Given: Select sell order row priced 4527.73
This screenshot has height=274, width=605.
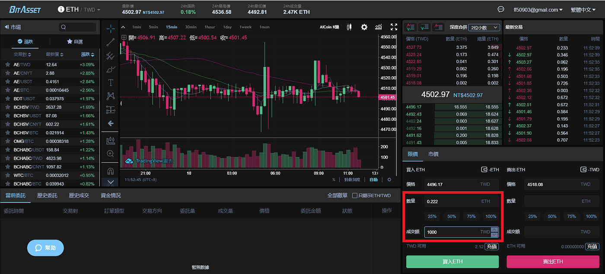Looking at the screenshot, I should pyautogui.click(x=452, y=47).
